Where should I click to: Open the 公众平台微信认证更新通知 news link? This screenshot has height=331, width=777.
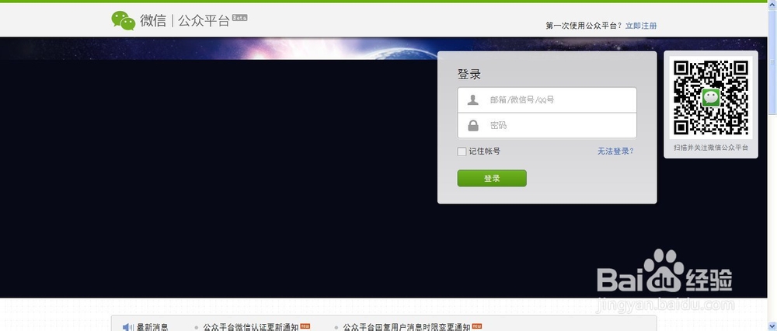point(251,327)
